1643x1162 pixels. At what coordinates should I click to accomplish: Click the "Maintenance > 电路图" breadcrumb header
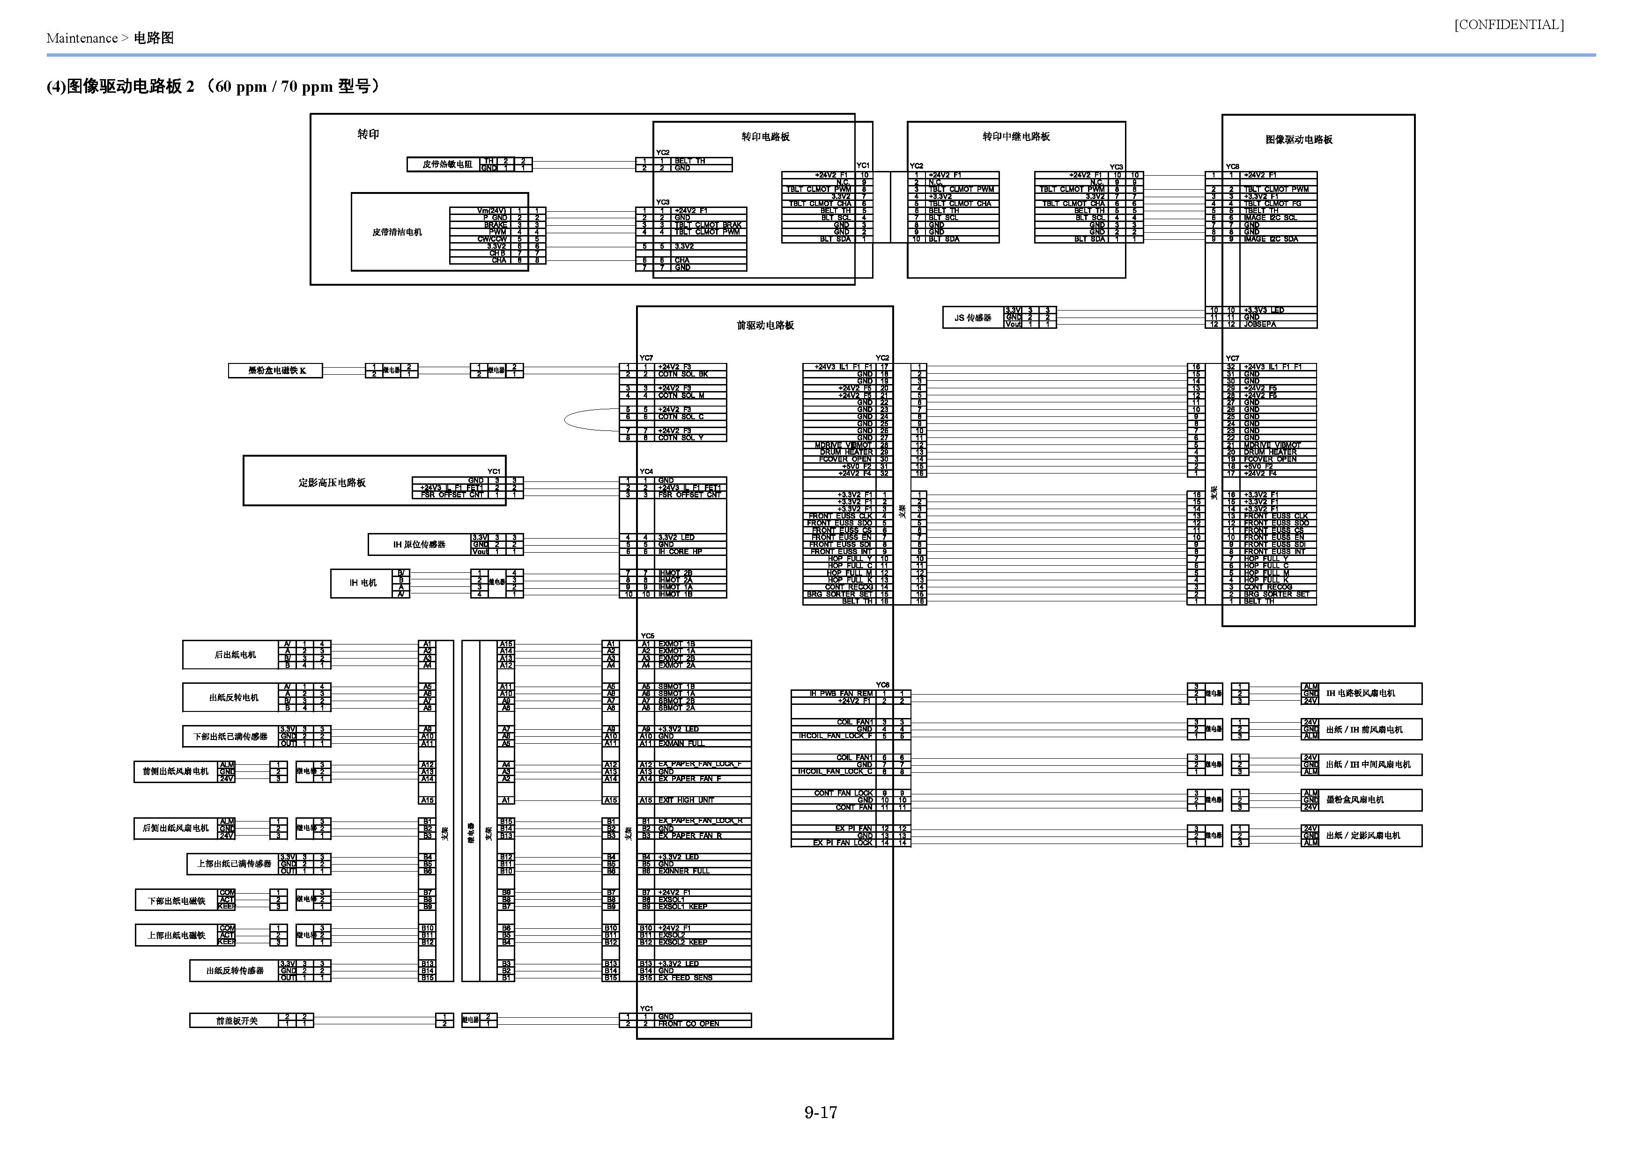tap(110, 38)
